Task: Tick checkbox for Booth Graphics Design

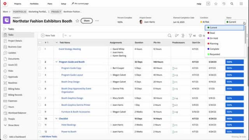Action: click(x=40, y=98)
